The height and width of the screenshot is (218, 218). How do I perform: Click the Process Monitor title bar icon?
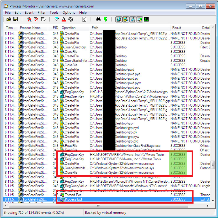pyautogui.click(x=6, y=6)
